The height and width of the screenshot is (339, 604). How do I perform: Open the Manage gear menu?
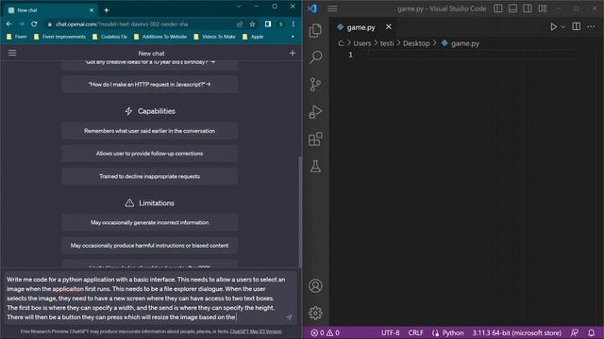coord(315,314)
